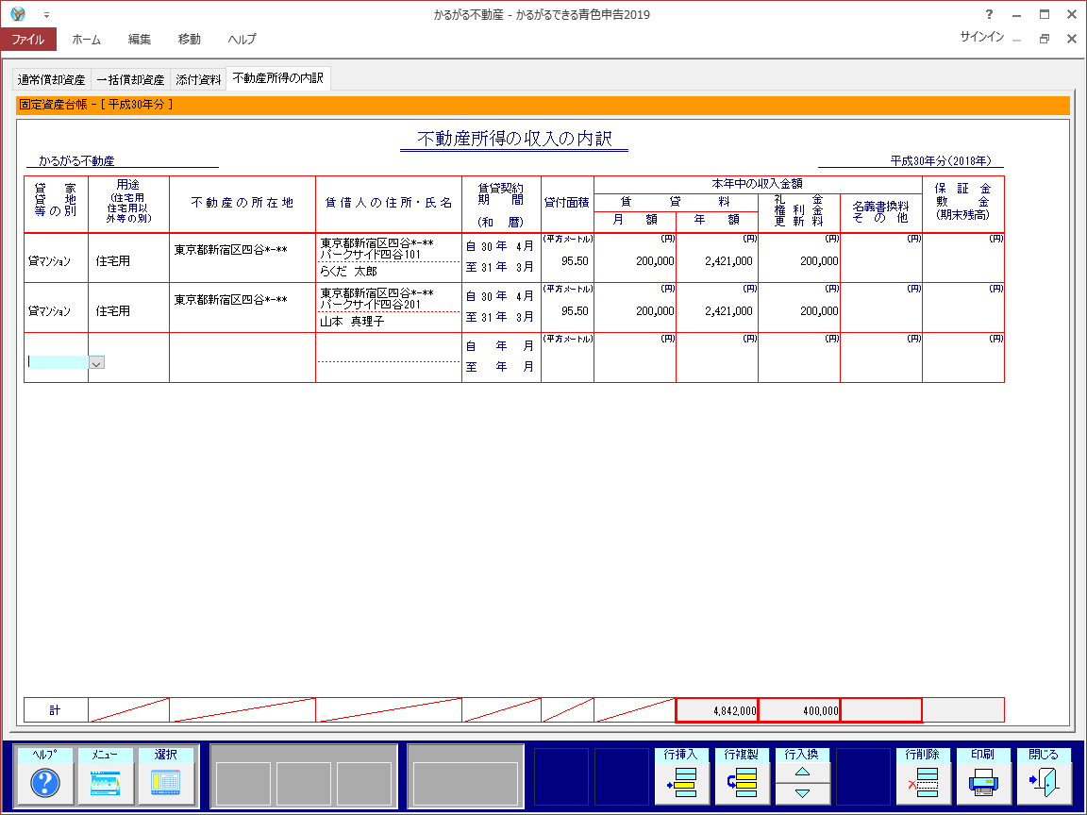Screen dimensions: 1087x815
Task: Click the ヘルプ question mark icon
Action: coord(45,782)
